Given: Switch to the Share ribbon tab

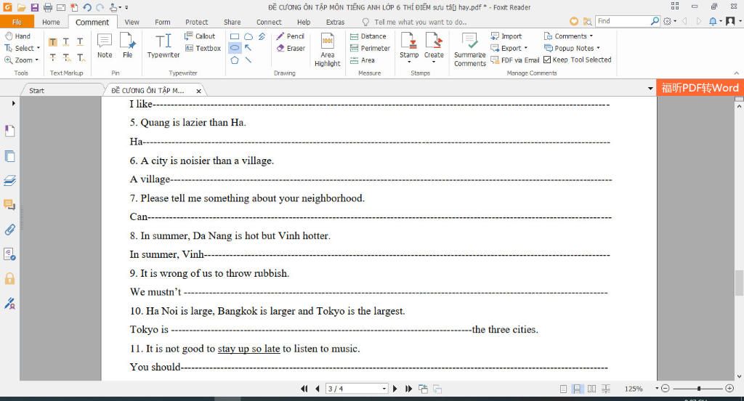Looking at the screenshot, I should click(232, 22).
